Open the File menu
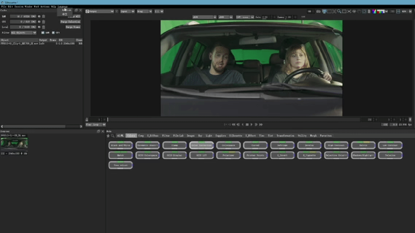This screenshot has height=233, width=415. tap(3, 7)
